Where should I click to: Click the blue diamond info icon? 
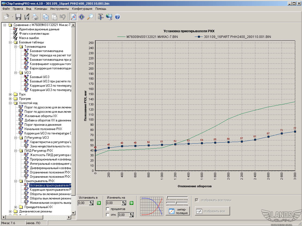(81, 17)
